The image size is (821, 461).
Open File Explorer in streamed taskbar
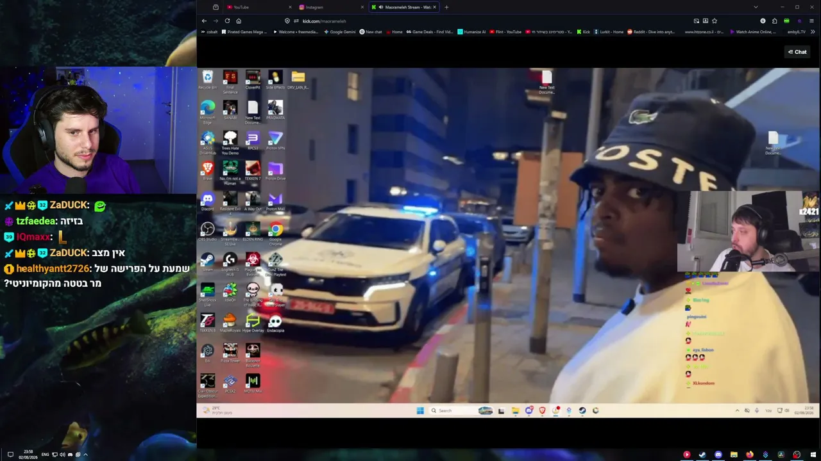point(515,410)
